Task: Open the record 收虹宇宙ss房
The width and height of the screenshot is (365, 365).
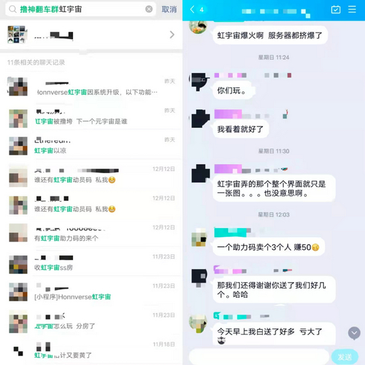Action: pyautogui.click(x=92, y=262)
